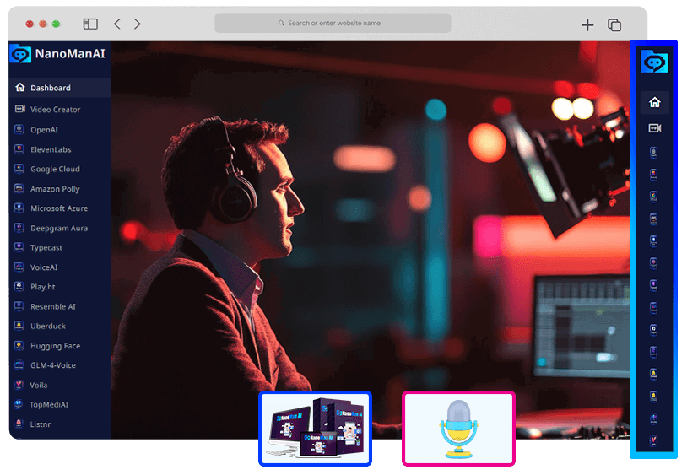Click the Google Cloud sidebar icon
This screenshot has height=475, width=698.
tap(19, 169)
